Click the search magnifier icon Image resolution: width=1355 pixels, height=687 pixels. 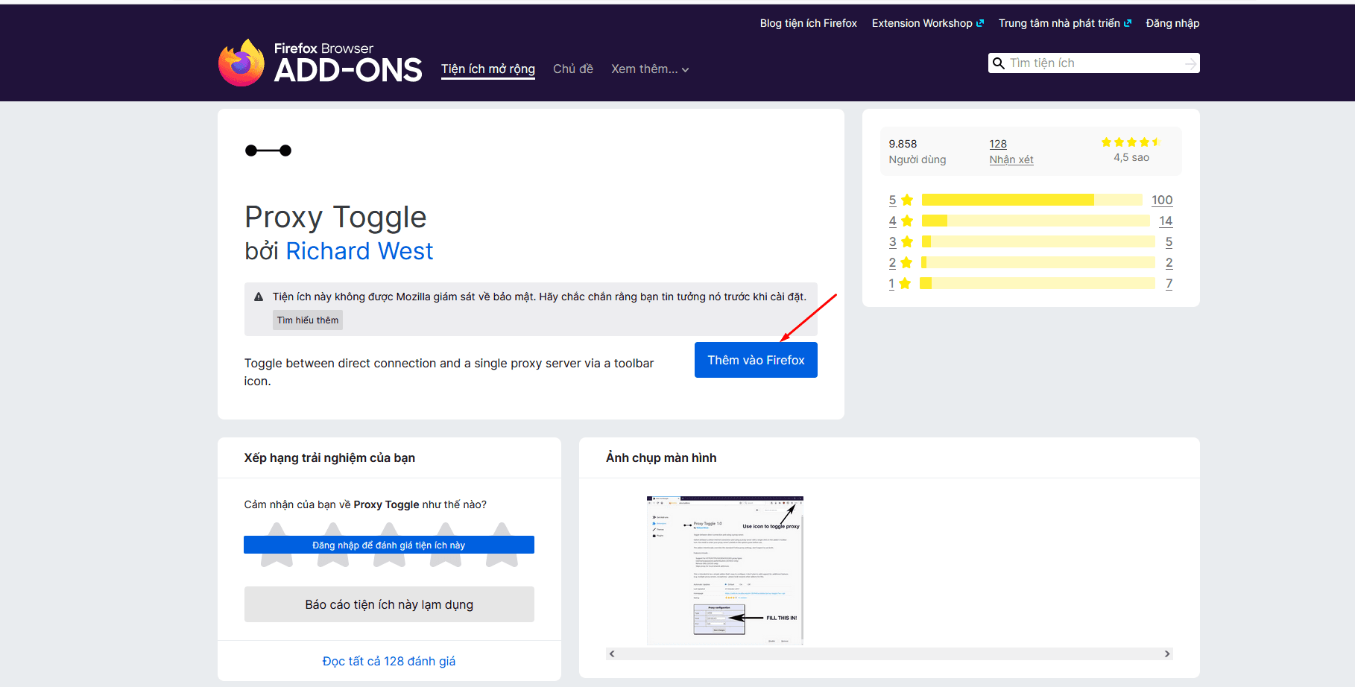999,63
